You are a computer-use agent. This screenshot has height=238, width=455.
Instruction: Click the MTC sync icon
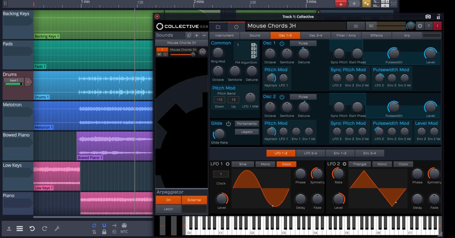(124, 232)
